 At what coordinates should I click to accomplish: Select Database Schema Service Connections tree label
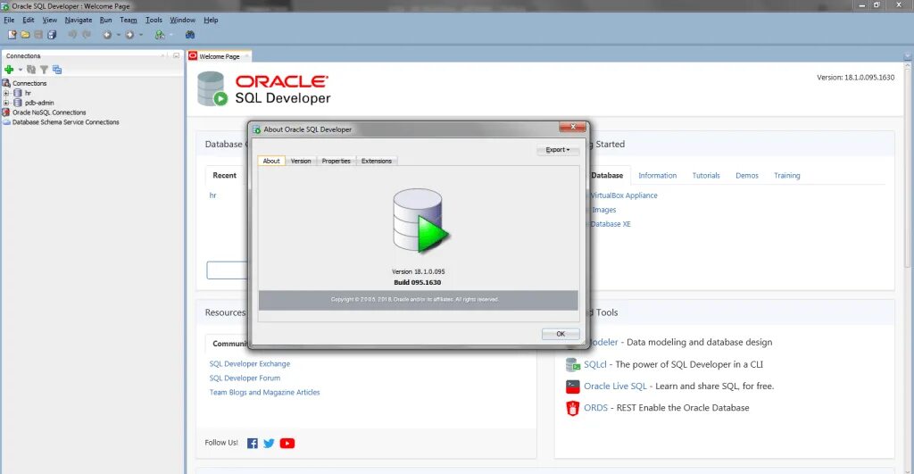(x=66, y=122)
